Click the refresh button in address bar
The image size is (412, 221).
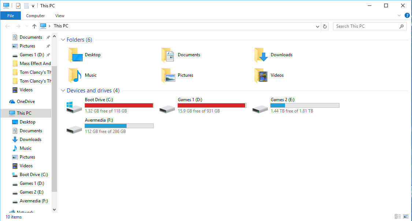pyautogui.click(x=325, y=26)
